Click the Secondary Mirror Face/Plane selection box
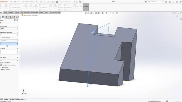 tap(9, 35)
